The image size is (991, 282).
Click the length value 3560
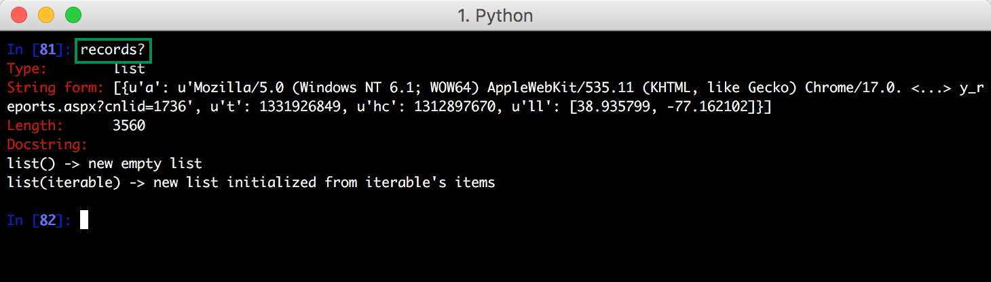coord(129,125)
